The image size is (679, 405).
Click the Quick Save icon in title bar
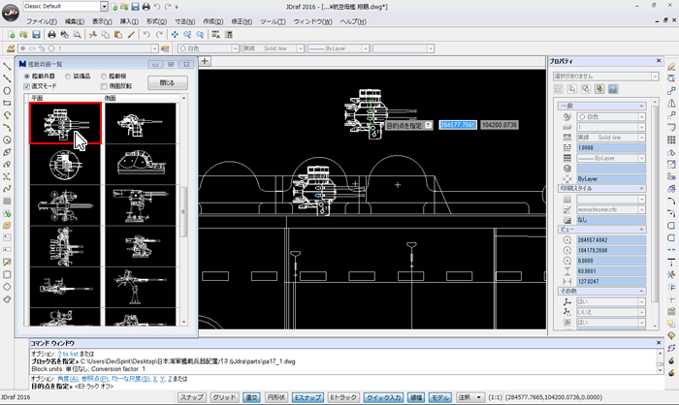135,7
